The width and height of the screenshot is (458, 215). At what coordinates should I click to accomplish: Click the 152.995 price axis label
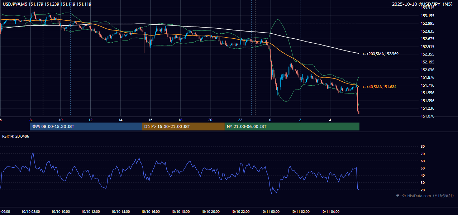[x=428, y=23]
